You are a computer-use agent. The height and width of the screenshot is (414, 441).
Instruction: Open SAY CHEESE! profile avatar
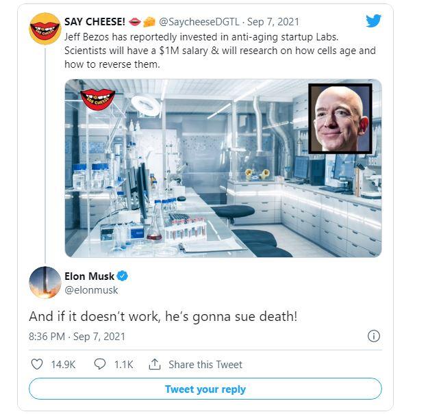pyautogui.click(x=45, y=29)
